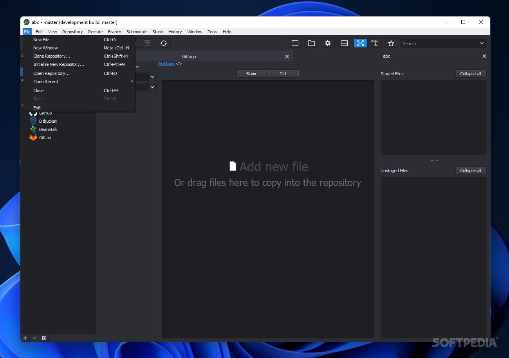Screen dimensions: 509x358
Task: Open repository settings gear in top toolbar
Action: 328,44
